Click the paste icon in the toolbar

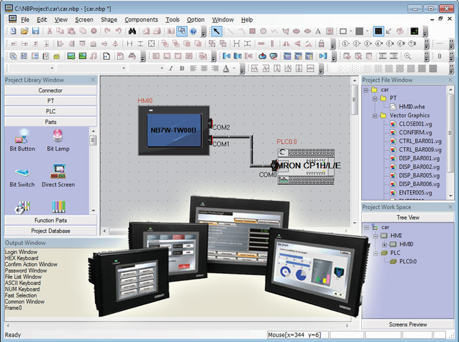point(71,31)
